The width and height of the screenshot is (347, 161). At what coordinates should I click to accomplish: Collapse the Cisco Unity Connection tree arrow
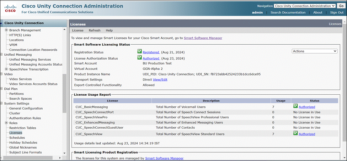(2, 23)
